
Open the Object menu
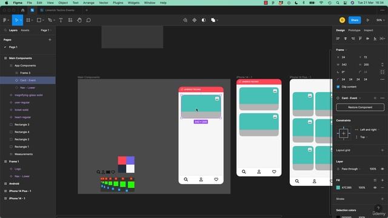(x=63, y=2)
